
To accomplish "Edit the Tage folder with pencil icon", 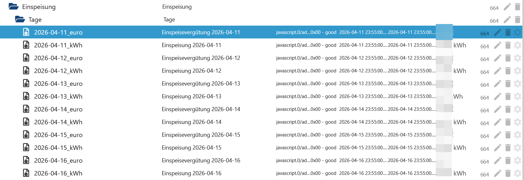I will [507, 20].
